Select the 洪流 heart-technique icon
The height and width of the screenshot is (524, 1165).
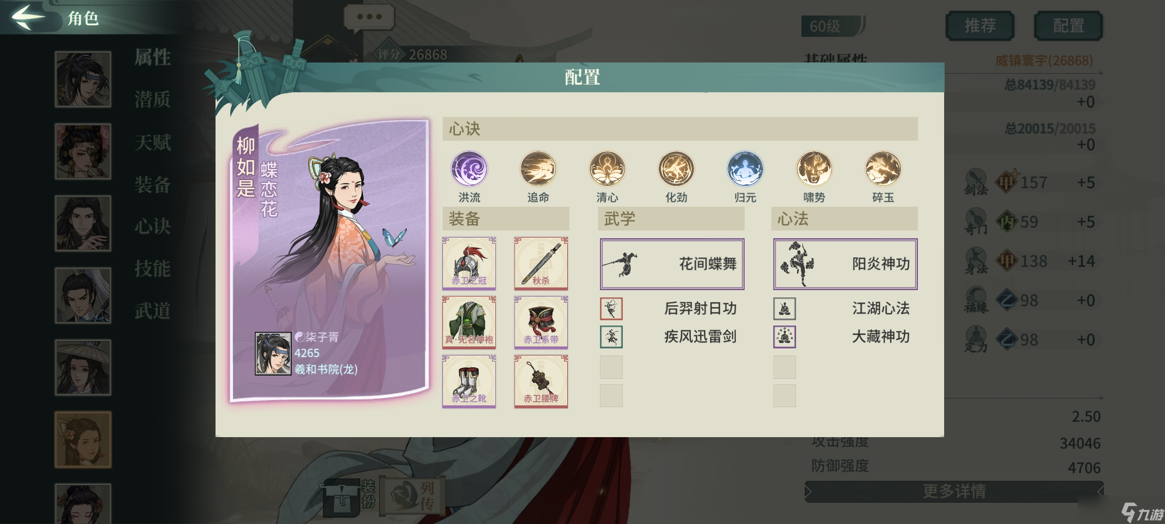tap(469, 169)
